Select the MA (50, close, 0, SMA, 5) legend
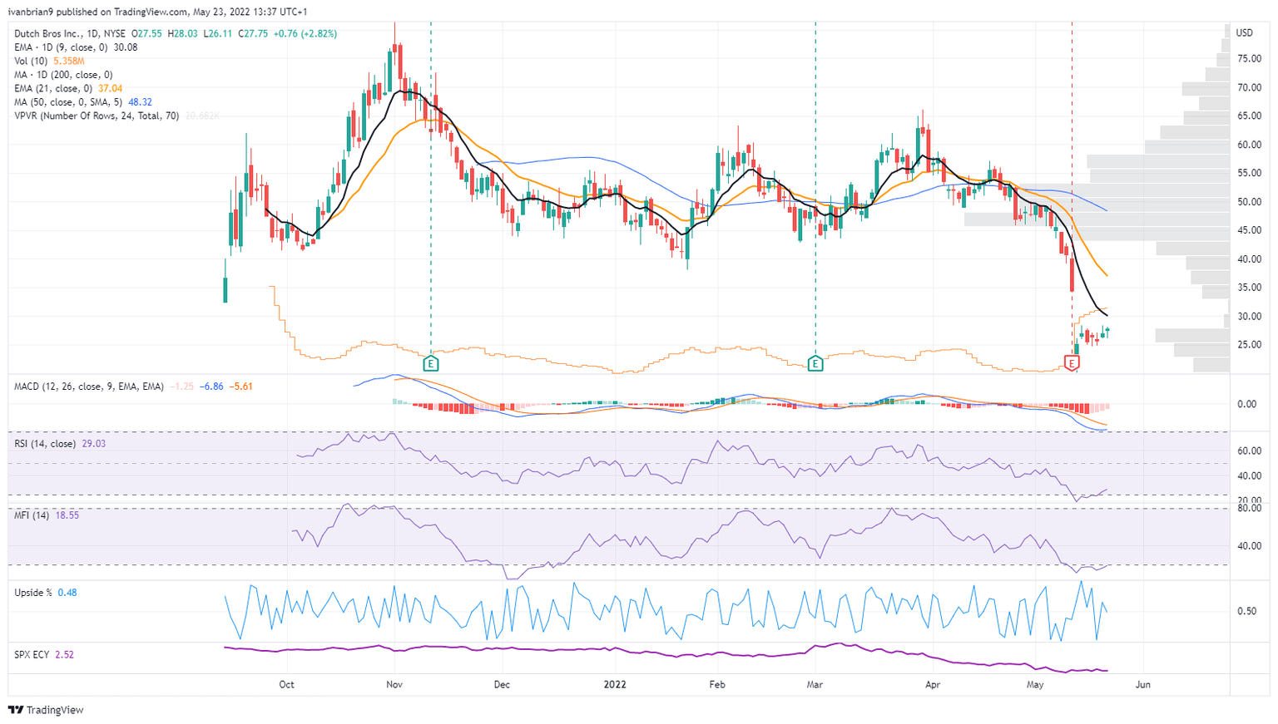The height and width of the screenshot is (724, 1278). (x=68, y=102)
